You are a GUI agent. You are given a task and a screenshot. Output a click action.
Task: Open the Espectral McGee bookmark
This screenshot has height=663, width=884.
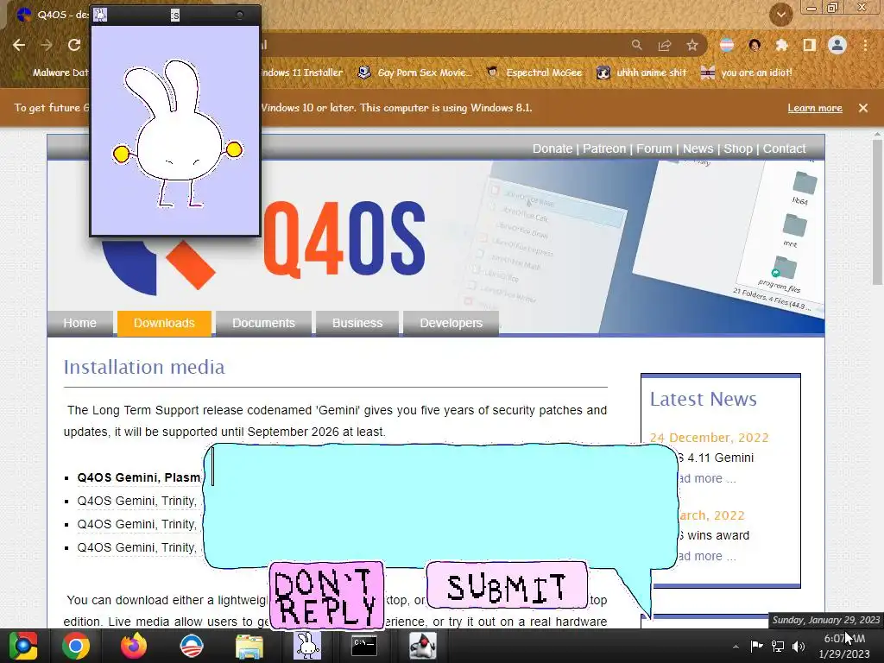[534, 73]
